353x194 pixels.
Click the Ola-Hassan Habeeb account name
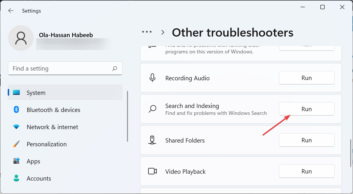click(66, 35)
